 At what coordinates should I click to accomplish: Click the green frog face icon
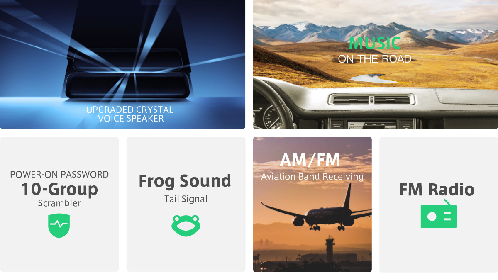point(186,226)
